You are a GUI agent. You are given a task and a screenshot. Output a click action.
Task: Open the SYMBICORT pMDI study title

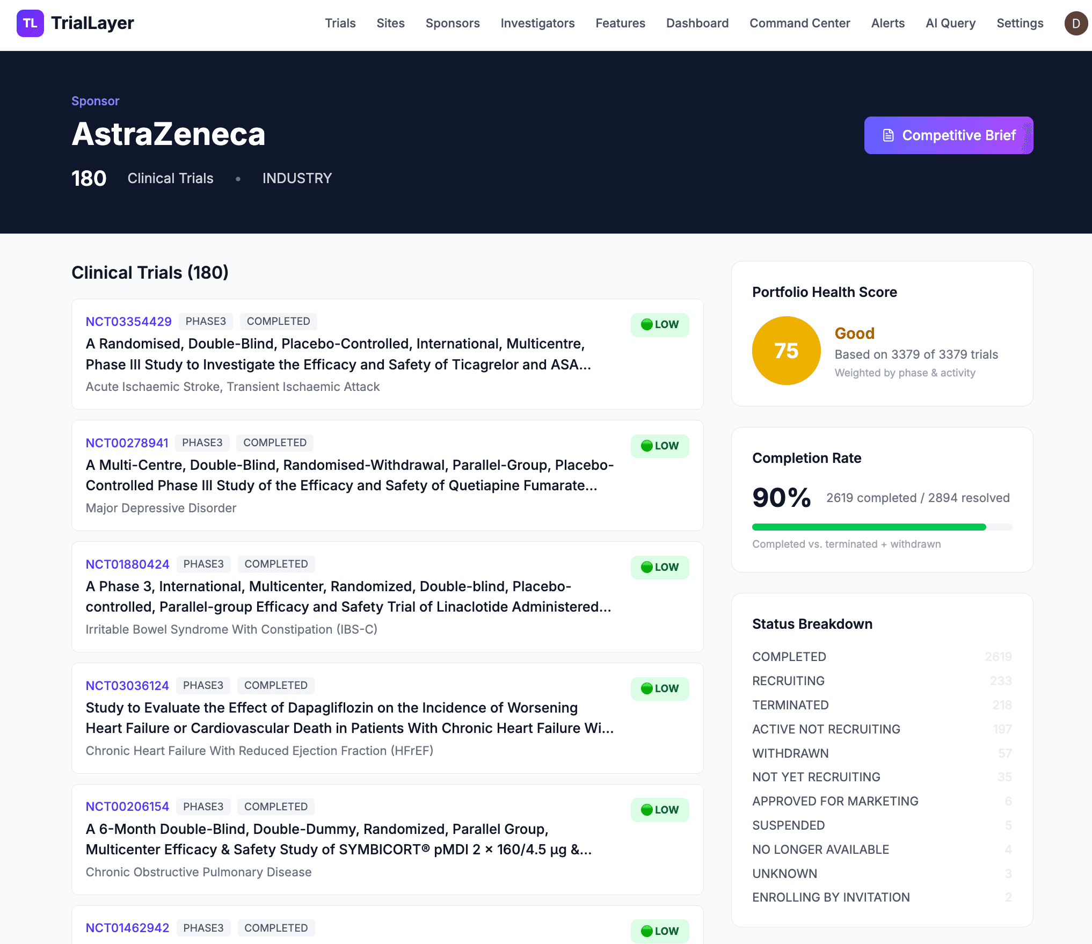pos(339,839)
